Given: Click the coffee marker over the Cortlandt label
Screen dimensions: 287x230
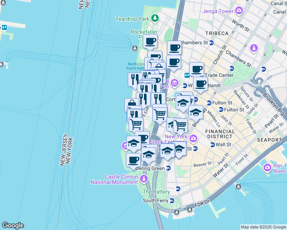Looking at the screenshot, I should point(200,84).
